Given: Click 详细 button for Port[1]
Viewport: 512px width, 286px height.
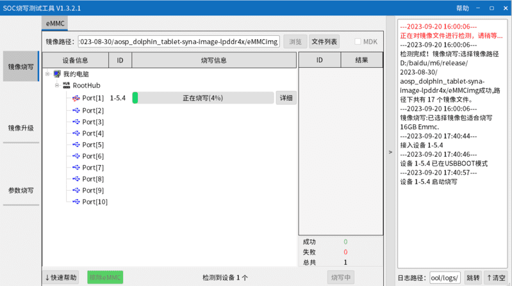Looking at the screenshot, I should (x=286, y=98).
